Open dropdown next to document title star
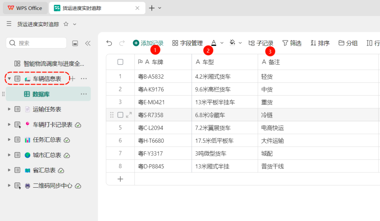The image size is (380, 221). click(x=75, y=24)
